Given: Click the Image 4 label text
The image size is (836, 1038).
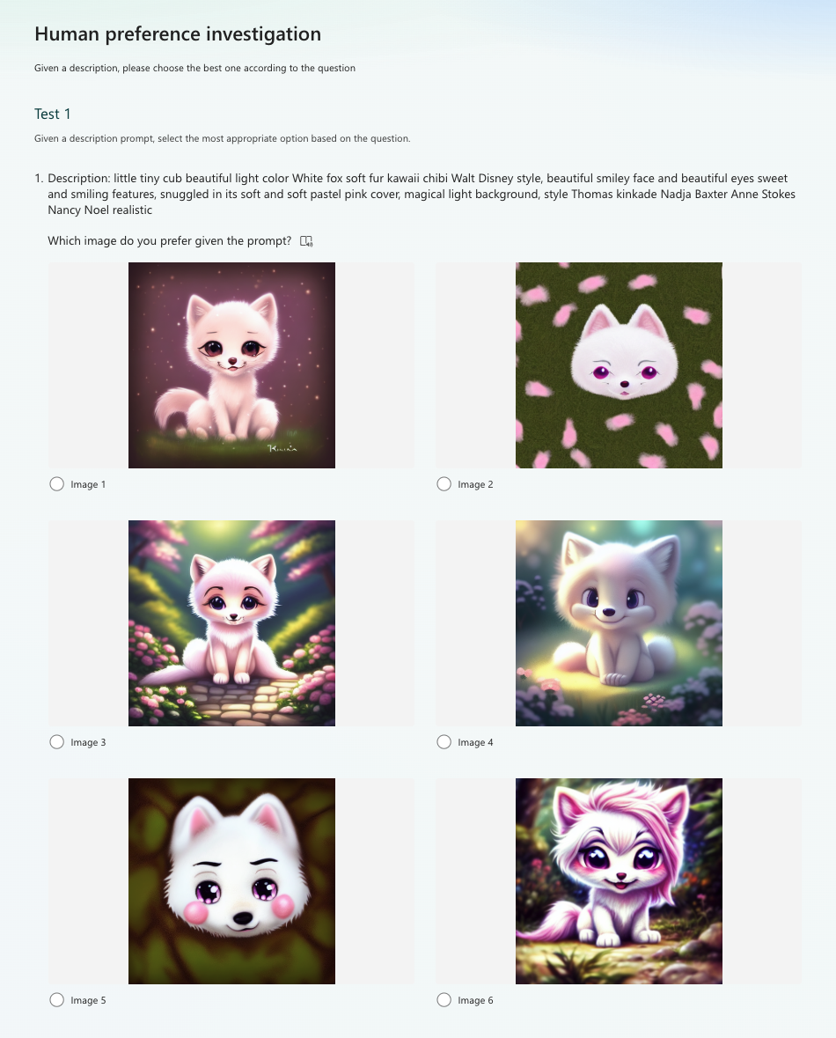Looking at the screenshot, I should tap(475, 743).
